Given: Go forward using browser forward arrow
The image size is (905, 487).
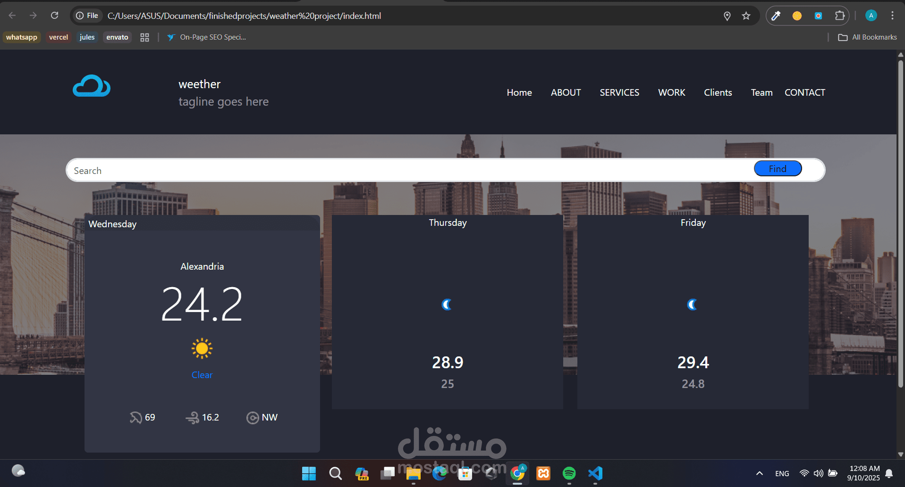Looking at the screenshot, I should pyautogui.click(x=33, y=16).
